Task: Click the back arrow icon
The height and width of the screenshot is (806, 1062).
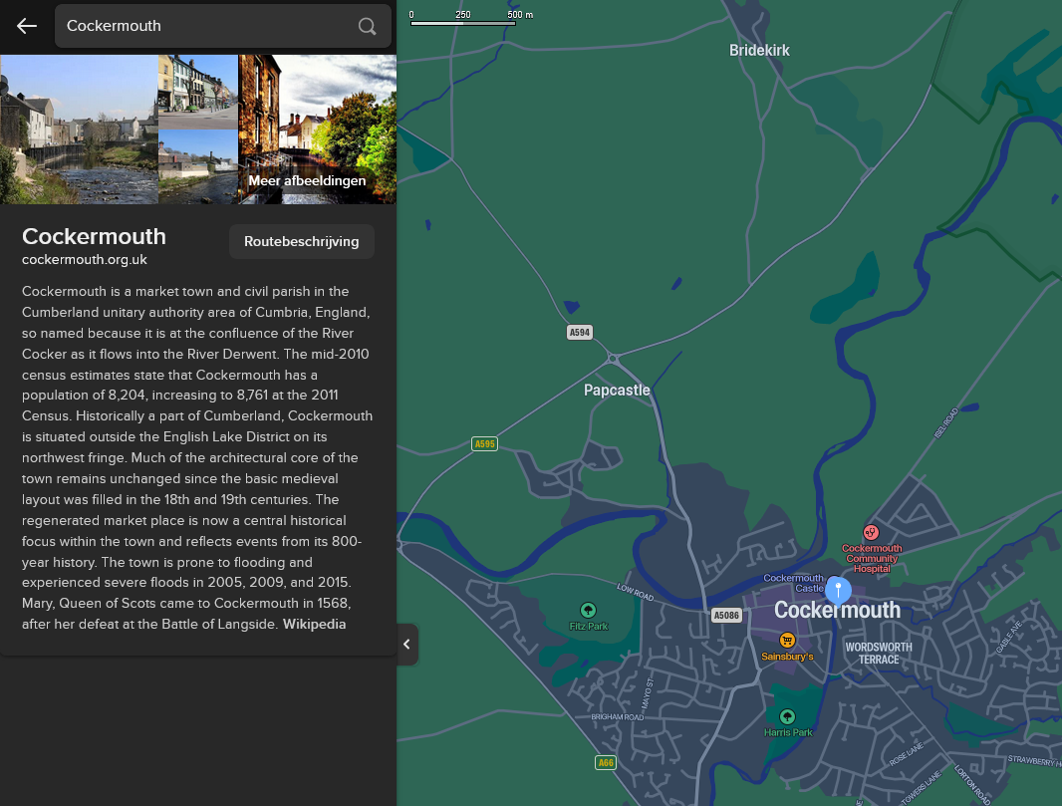Action: click(27, 26)
